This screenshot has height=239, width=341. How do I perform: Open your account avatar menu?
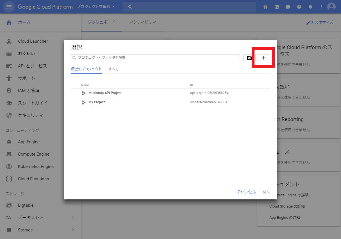click(331, 6)
